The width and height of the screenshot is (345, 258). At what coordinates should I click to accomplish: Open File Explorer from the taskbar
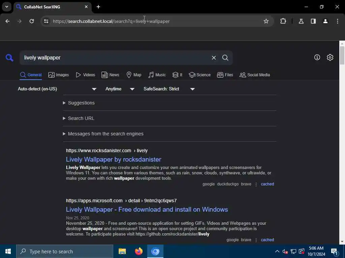[122, 251]
